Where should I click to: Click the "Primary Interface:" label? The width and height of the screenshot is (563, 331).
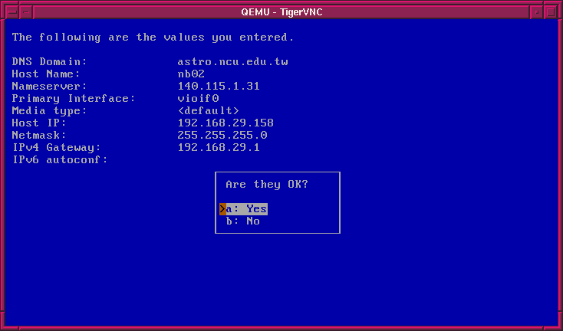coord(74,98)
